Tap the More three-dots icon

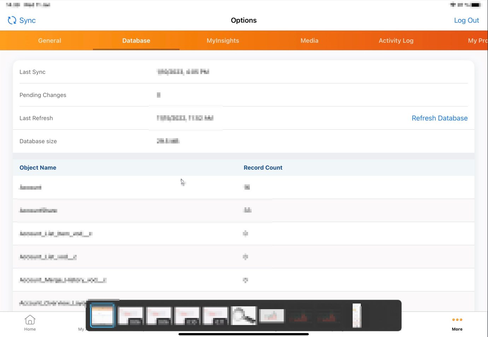(x=457, y=320)
